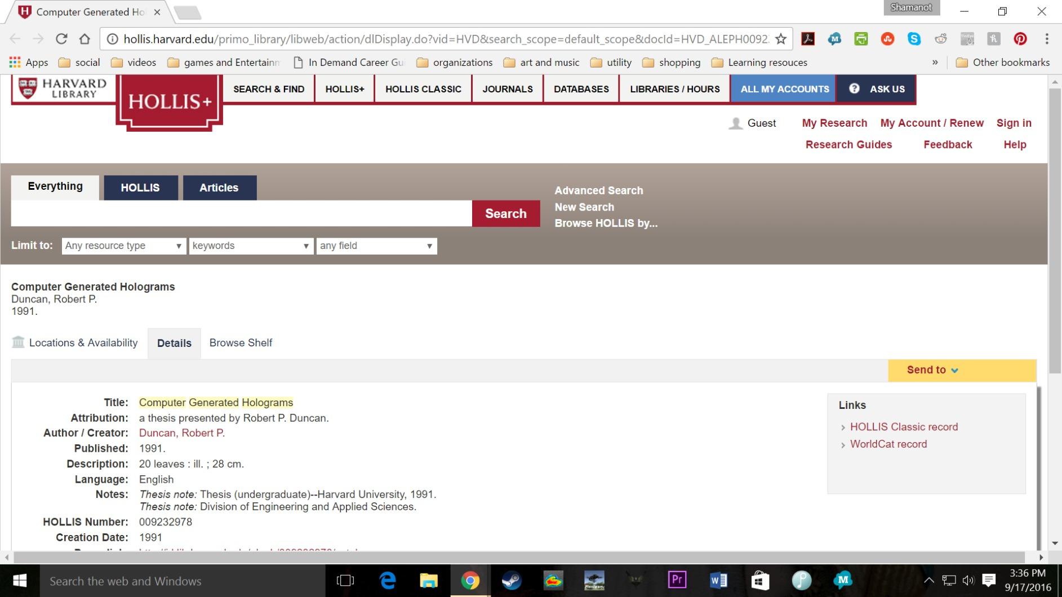Click ALL MY ACCOUNTS in navigation
Image resolution: width=1062 pixels, height=597 pixels.
coord(784,89)
